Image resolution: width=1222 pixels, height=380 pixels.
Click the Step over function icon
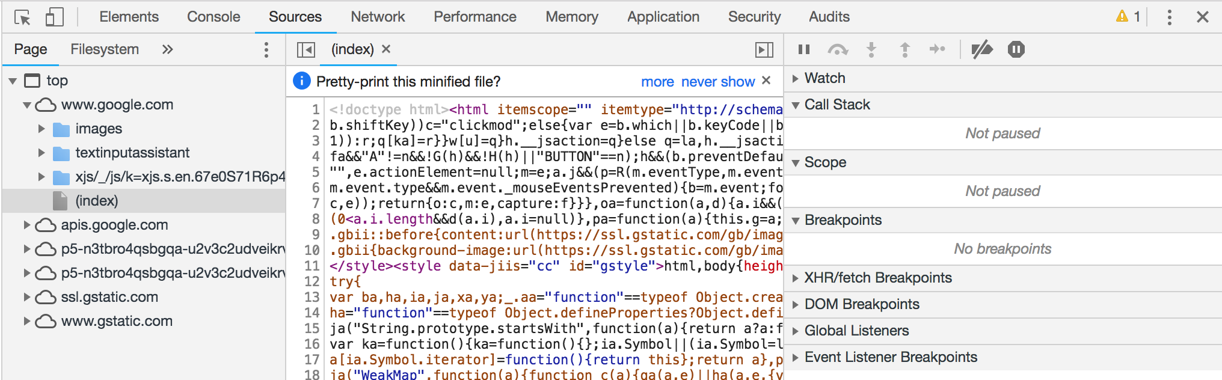pyautogui.click(x=838, y=49)
